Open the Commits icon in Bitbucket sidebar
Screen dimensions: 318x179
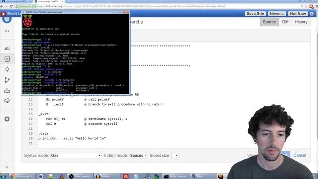tap(7, 69)
